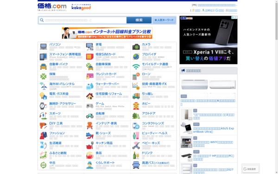Click the 自動車保険 insurance icon
This screenshot has width=278, height=174.
90,66
